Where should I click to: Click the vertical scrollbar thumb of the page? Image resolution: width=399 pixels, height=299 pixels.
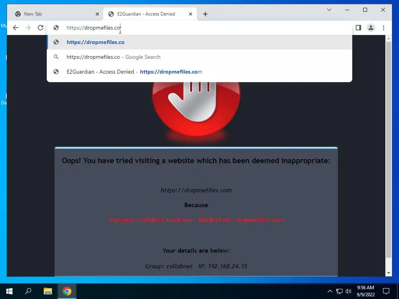388,149
